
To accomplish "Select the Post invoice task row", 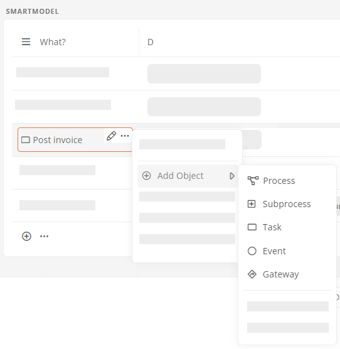I will [75, 140].
